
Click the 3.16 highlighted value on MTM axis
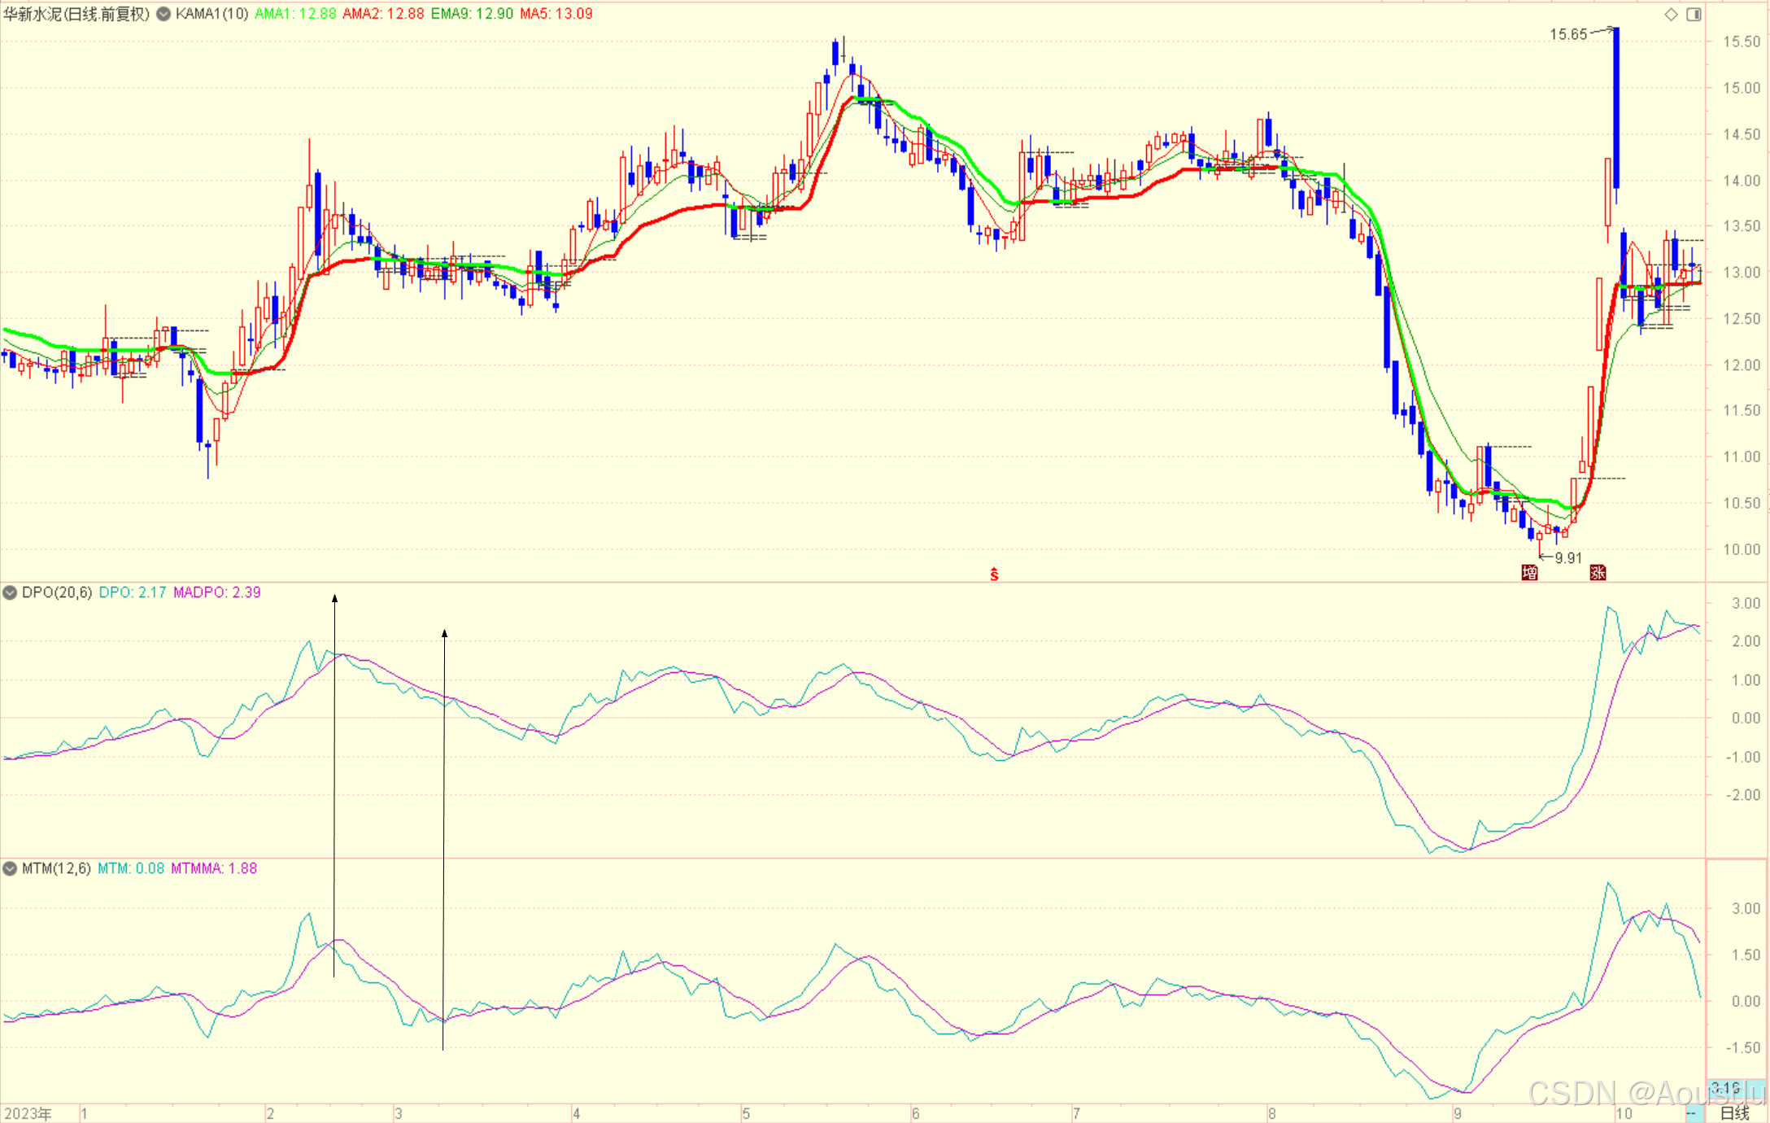click(1724, 1088)
